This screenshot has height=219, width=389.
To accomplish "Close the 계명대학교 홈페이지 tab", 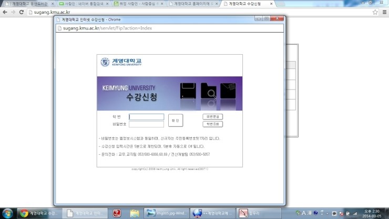I will (217, 4).
